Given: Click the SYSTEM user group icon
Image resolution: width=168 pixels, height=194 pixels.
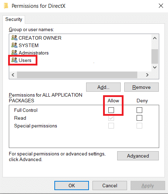Looking at the screenshot, I should click(x=14, y=45).
